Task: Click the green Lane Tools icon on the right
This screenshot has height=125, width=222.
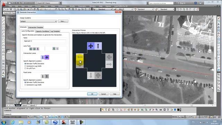Action: pos(54,49)
